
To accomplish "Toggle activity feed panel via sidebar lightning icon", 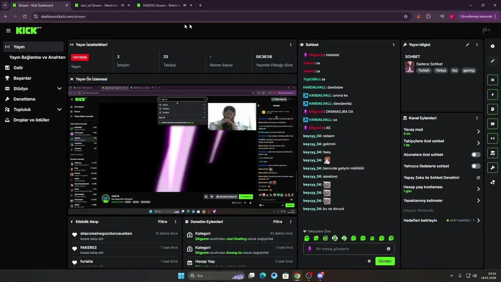I will tap(492, 94).
